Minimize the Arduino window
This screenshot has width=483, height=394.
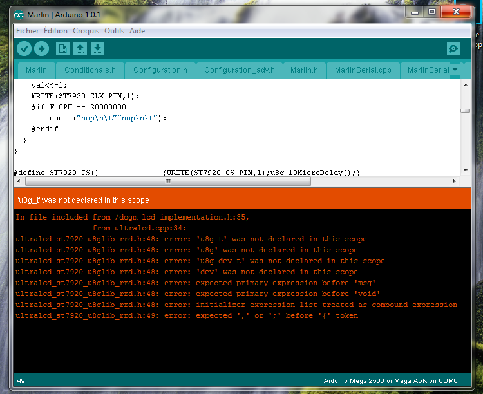tap(415, 12)
